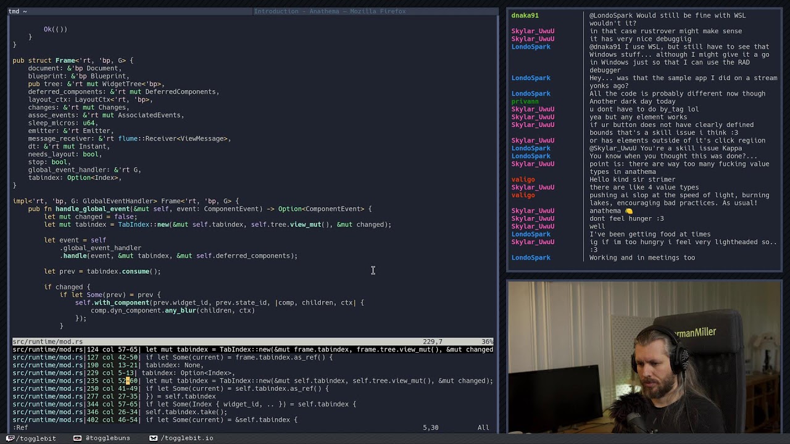This screenshot has width=790, height=444.
Task: Click the 'Ok(())' line at top of editor
Action: click(x=56, y=29)
